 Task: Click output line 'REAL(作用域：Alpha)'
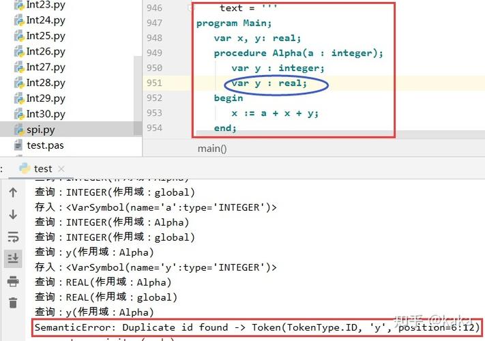[x=103, y=282]
